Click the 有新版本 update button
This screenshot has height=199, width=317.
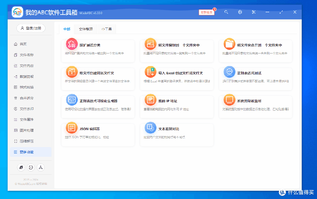(207, 12)
